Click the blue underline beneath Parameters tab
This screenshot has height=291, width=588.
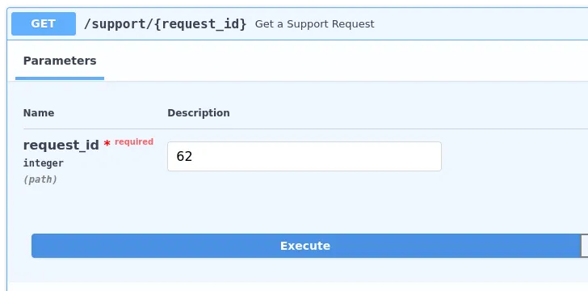[60, 78]
